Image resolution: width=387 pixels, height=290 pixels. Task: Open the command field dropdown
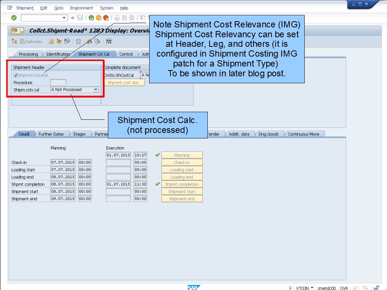pos(64,18)
